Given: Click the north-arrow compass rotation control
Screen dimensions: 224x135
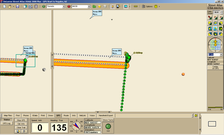Looking at the screenshot, I should click(215, 45).
